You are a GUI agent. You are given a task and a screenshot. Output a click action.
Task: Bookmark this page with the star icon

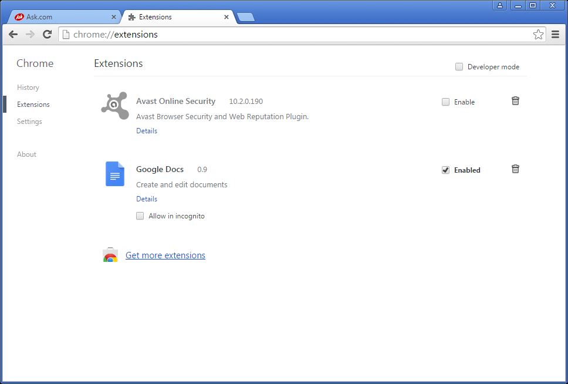coord(538,35)
